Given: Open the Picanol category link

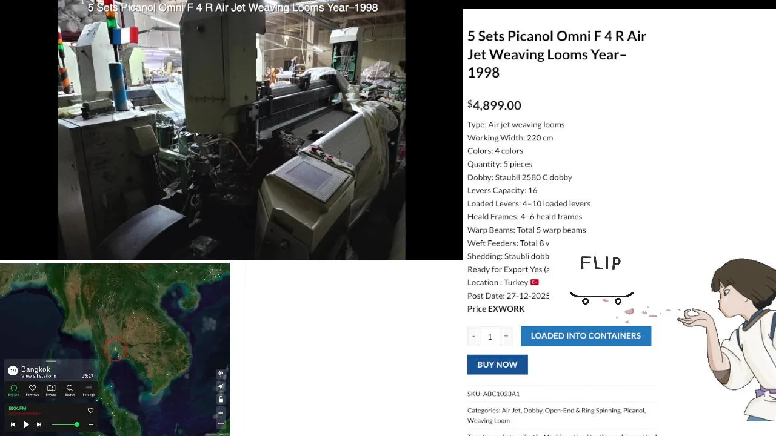Looking at the screenshot, I should [x=634, y=410].
